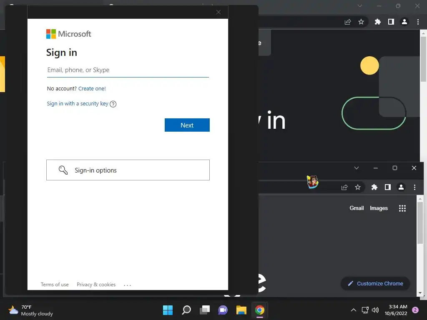This screenshot has width=427, height=320.
Task: Expand tab search chevron in lower Chrome window
Action: [357, 168]
